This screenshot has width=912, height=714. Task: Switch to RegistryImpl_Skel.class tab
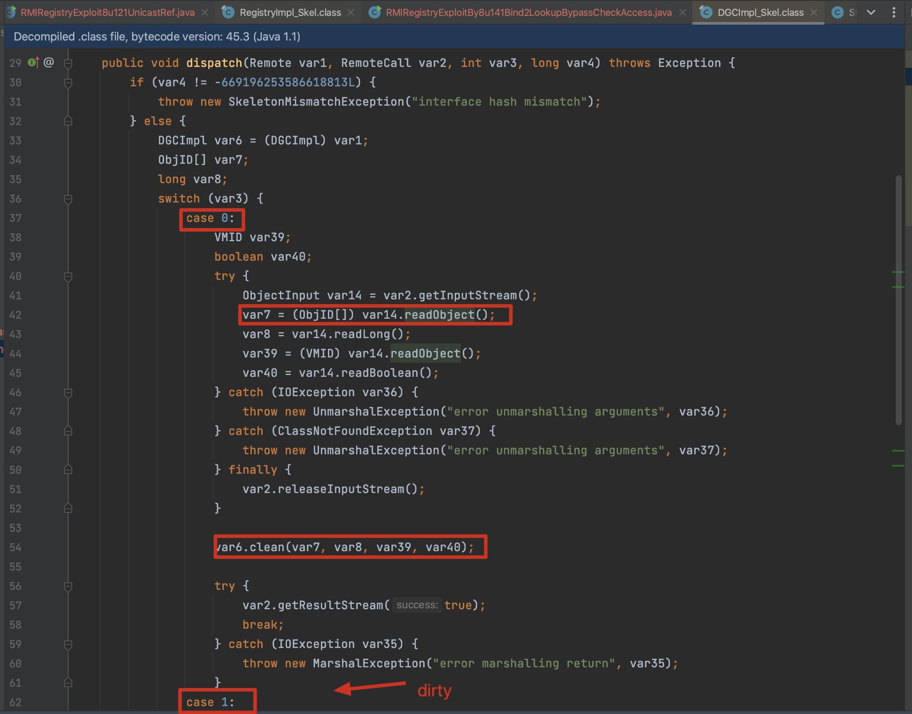tap(290, 12)
